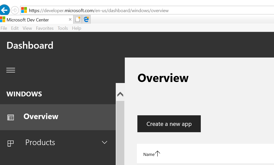The image size is (274, 165).
Task: Open a new tab with the blank-page button
Action: click(78, 19)
